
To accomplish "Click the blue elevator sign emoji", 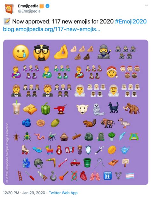I will [x=108, y=176].
